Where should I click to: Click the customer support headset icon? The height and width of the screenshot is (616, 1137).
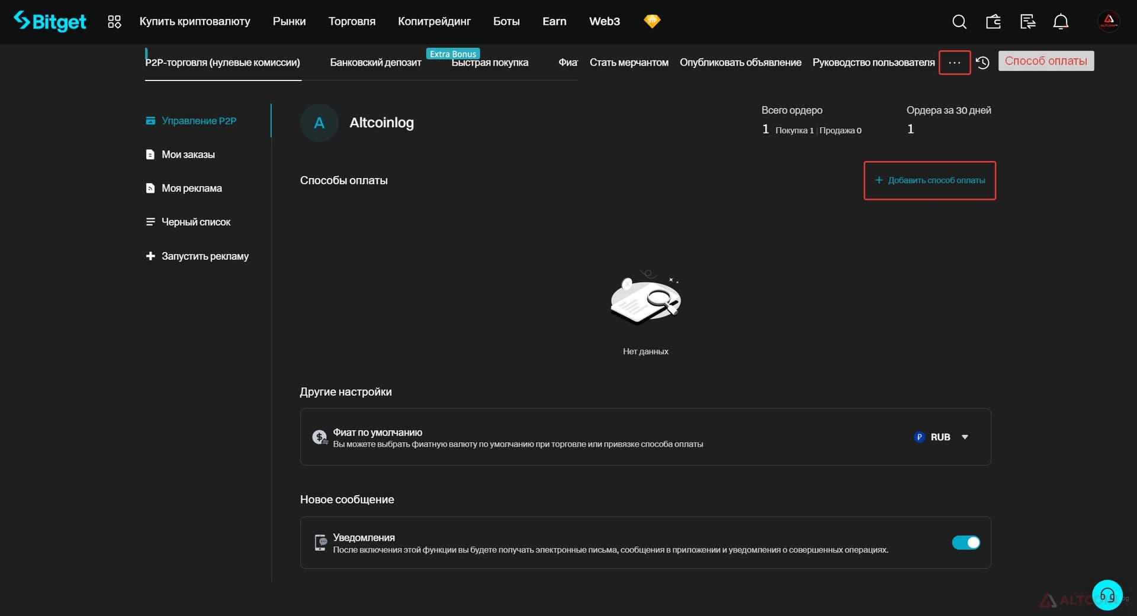[x=1107, y=595]
